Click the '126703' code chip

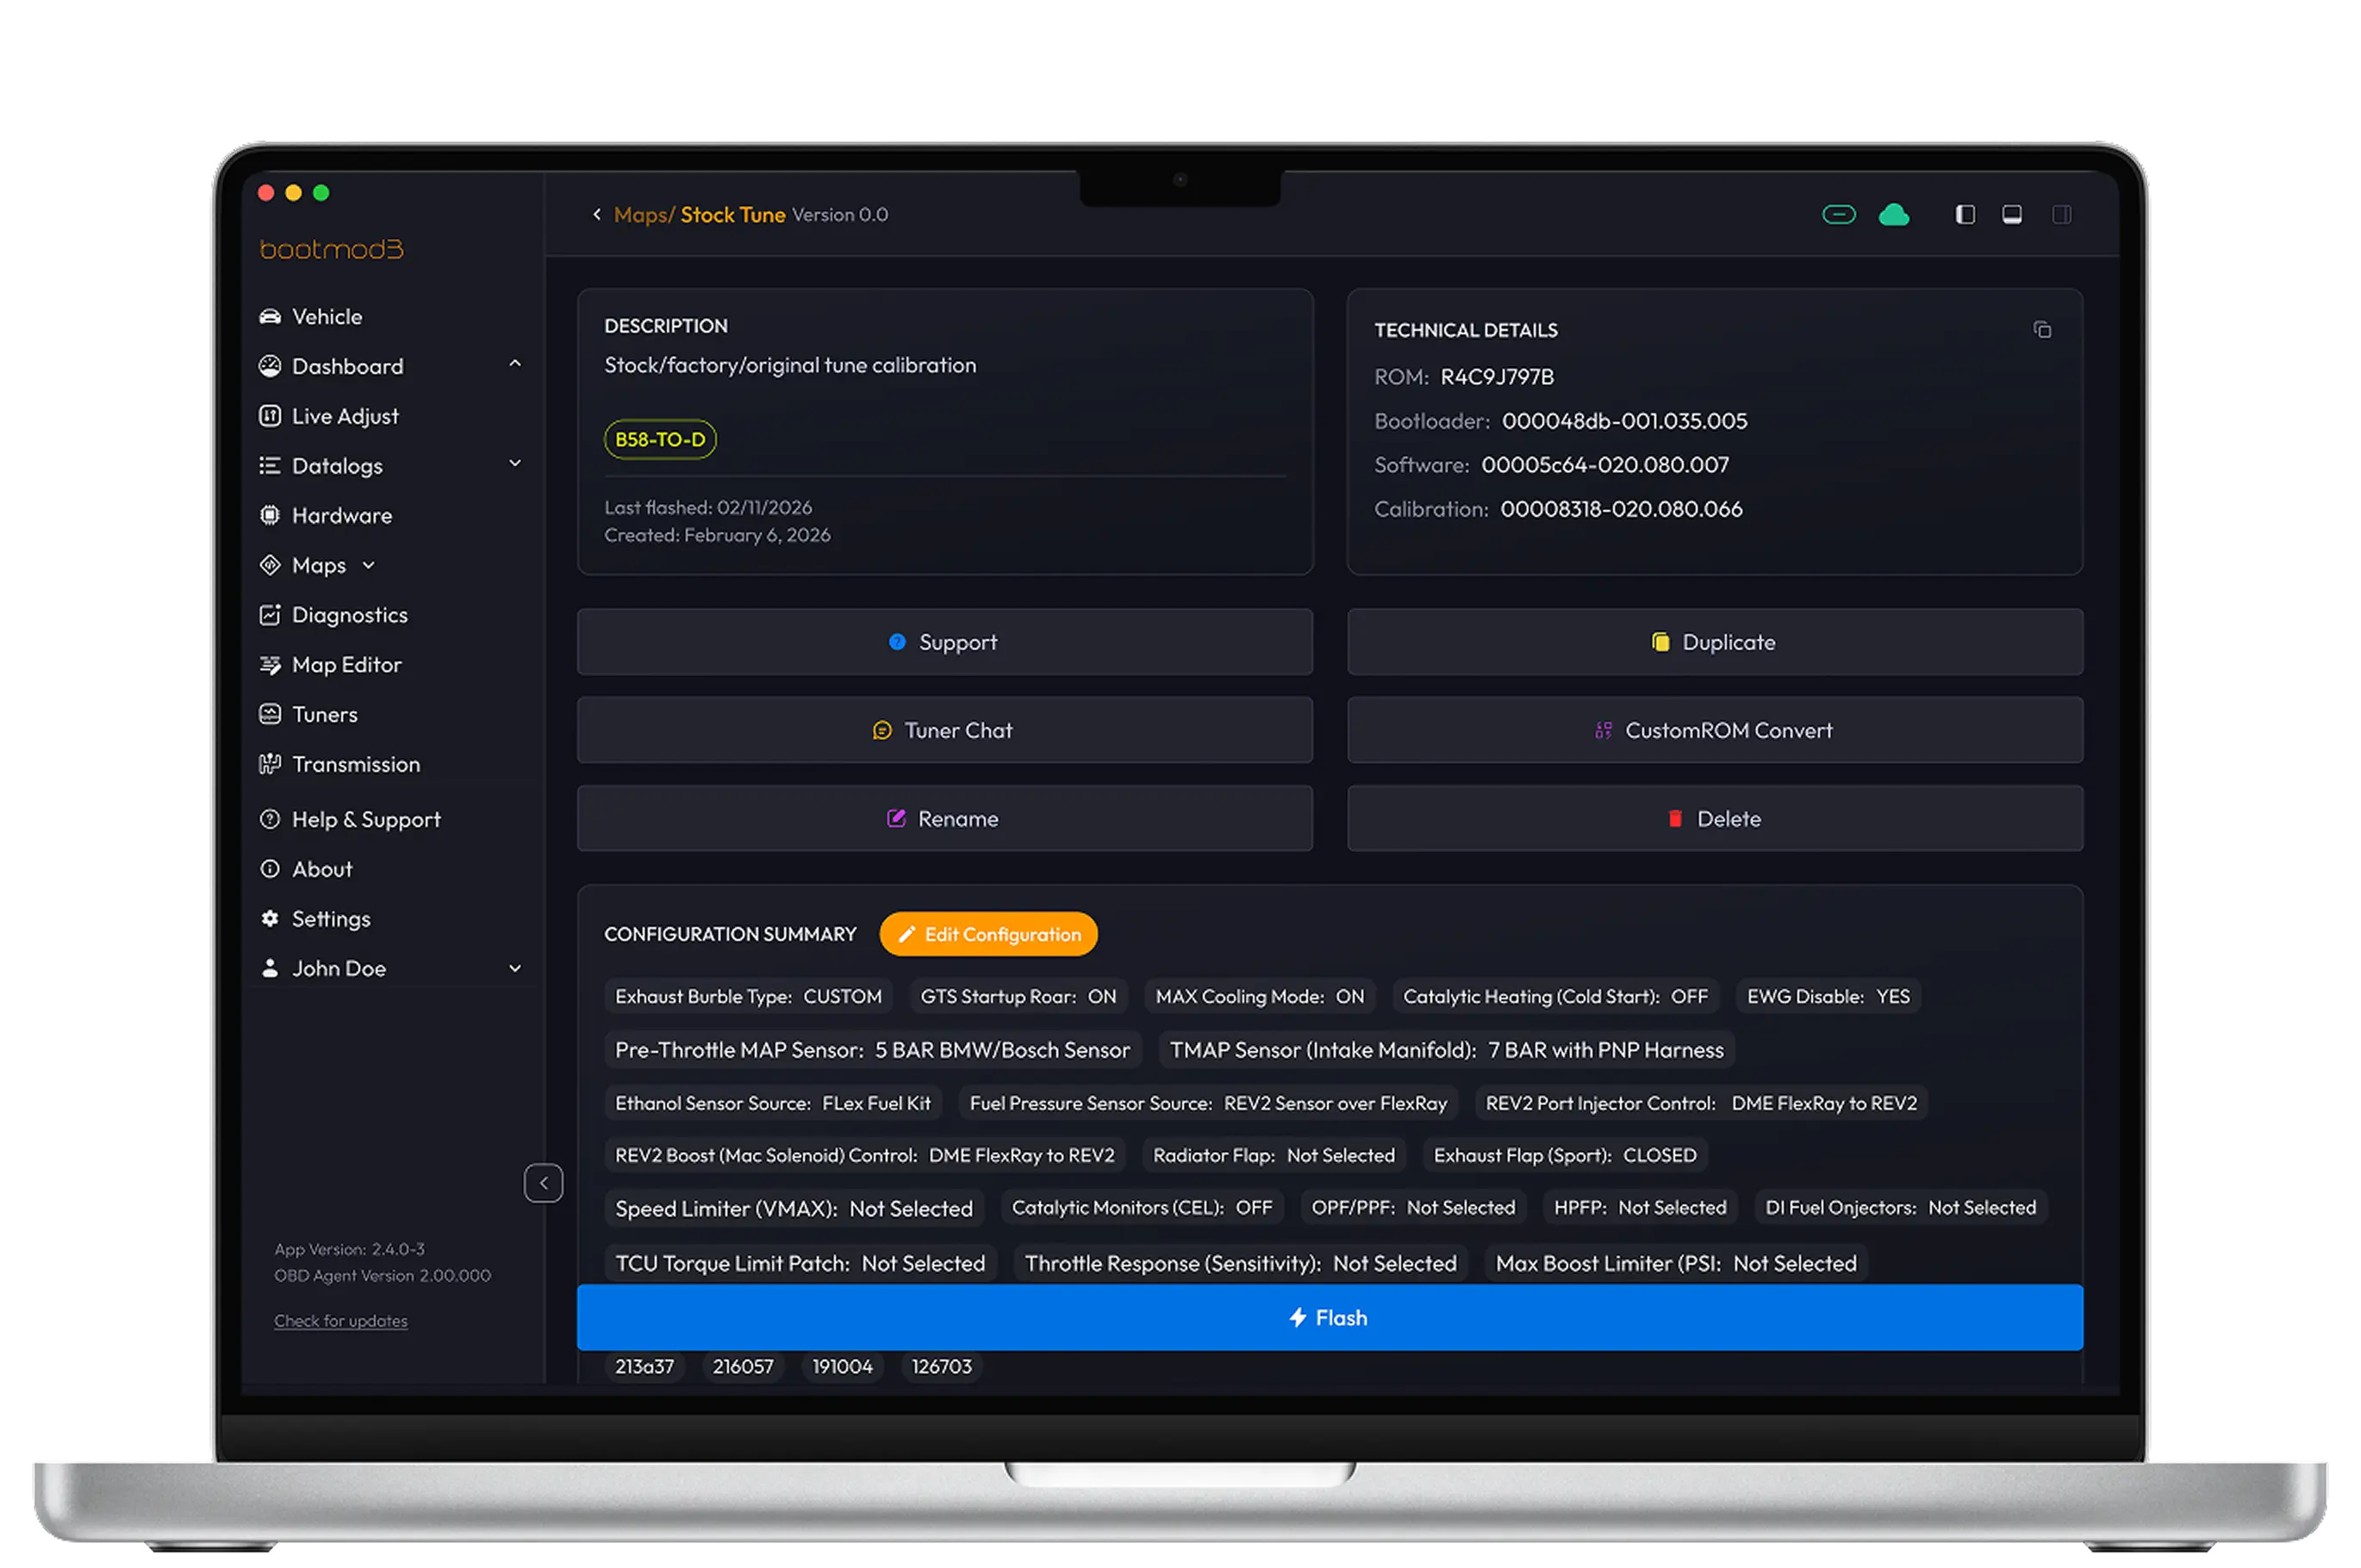[x=941, y=1367]
